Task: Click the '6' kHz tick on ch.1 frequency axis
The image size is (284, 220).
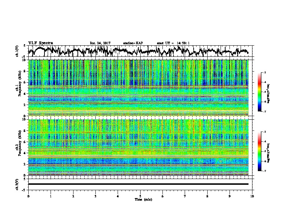Action: (x=25, y=82)
